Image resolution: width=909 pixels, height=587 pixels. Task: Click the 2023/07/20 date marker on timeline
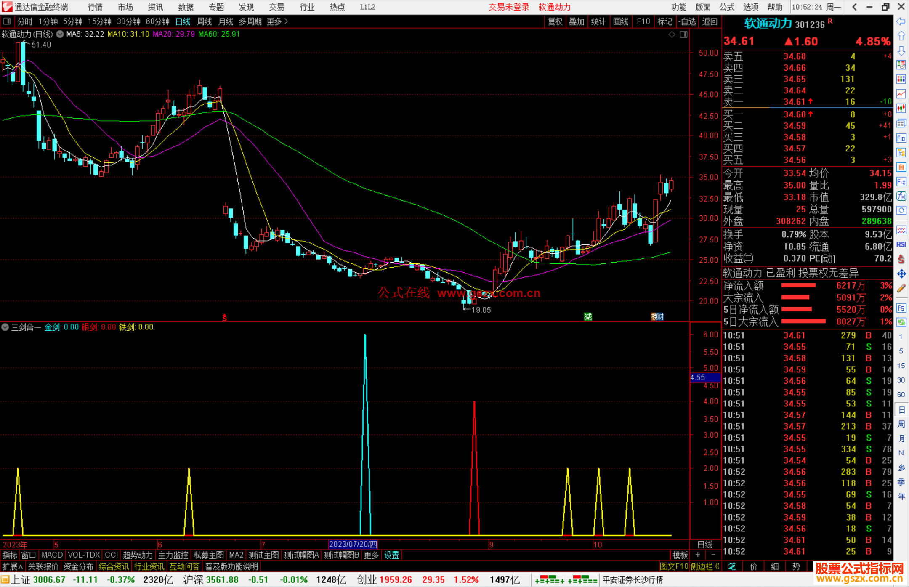(x=353, y=545)
